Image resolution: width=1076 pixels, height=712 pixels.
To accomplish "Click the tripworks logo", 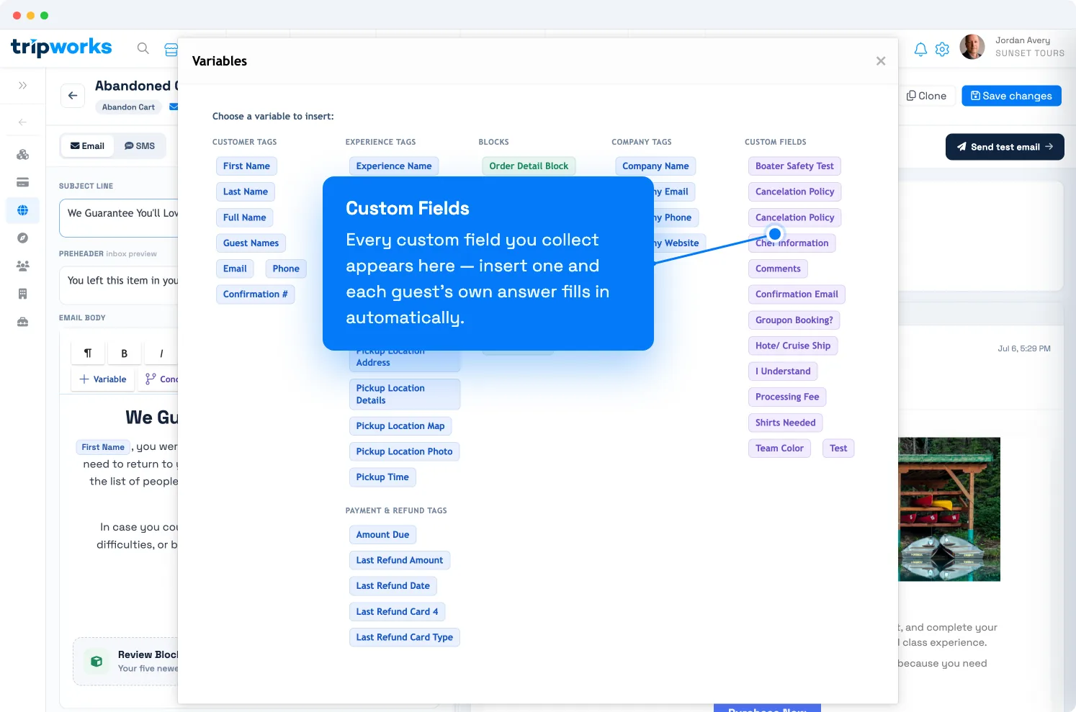I will (x=61, y=48).
